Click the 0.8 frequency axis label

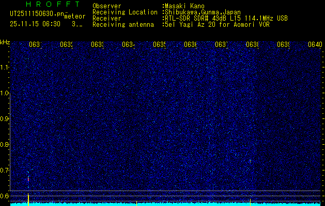pyautogui.click(x=5, y=144)
